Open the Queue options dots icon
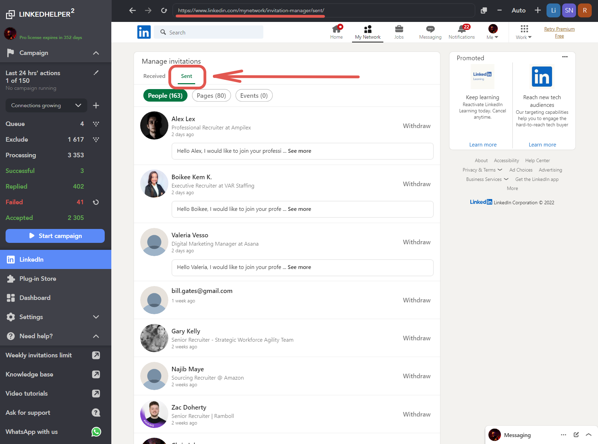598x444 pixels. (96, 124)
